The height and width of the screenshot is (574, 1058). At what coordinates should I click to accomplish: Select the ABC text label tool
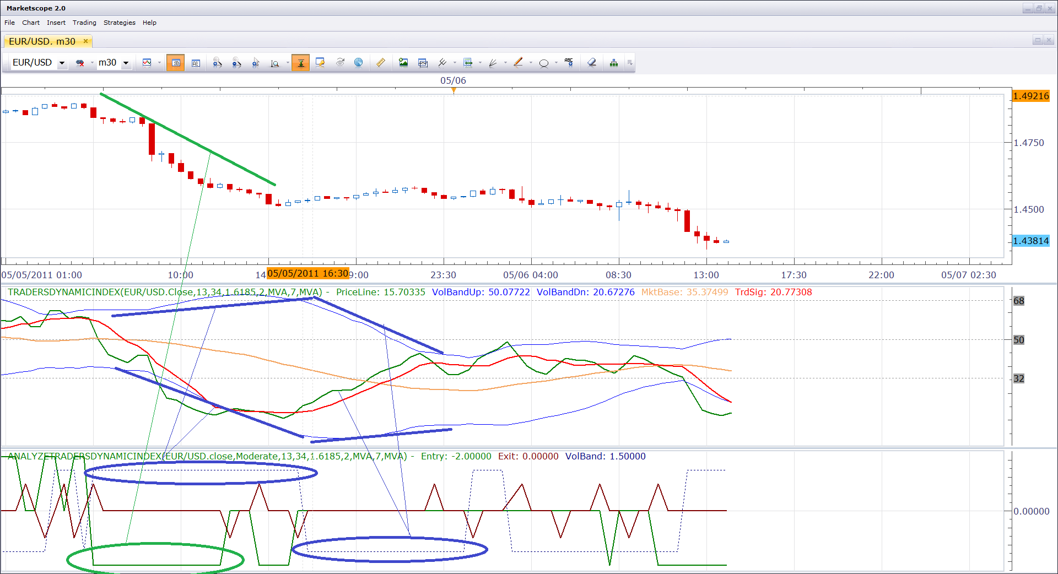[x=569, y=62]
